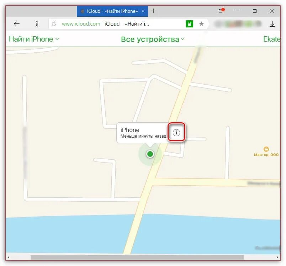
Task: Expand the Найти iPhone dropdown
Action: point(34,39)
